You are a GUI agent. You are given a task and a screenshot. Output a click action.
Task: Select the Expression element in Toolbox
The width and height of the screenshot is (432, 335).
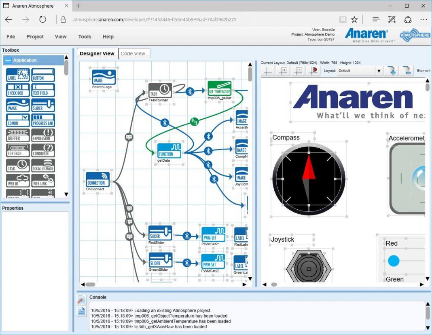(43, 135)
